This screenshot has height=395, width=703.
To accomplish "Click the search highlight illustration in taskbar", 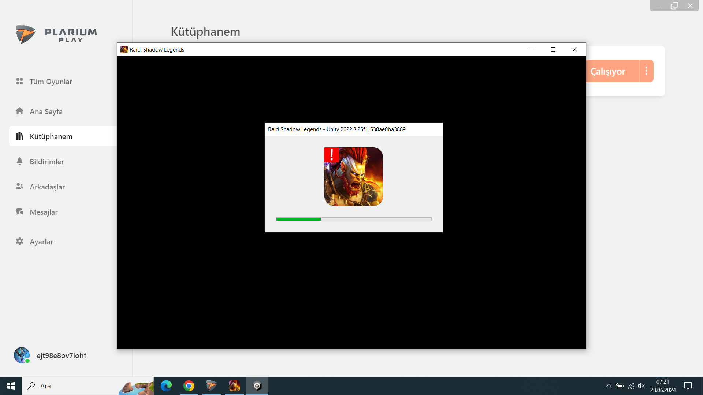I will point(136,388).
